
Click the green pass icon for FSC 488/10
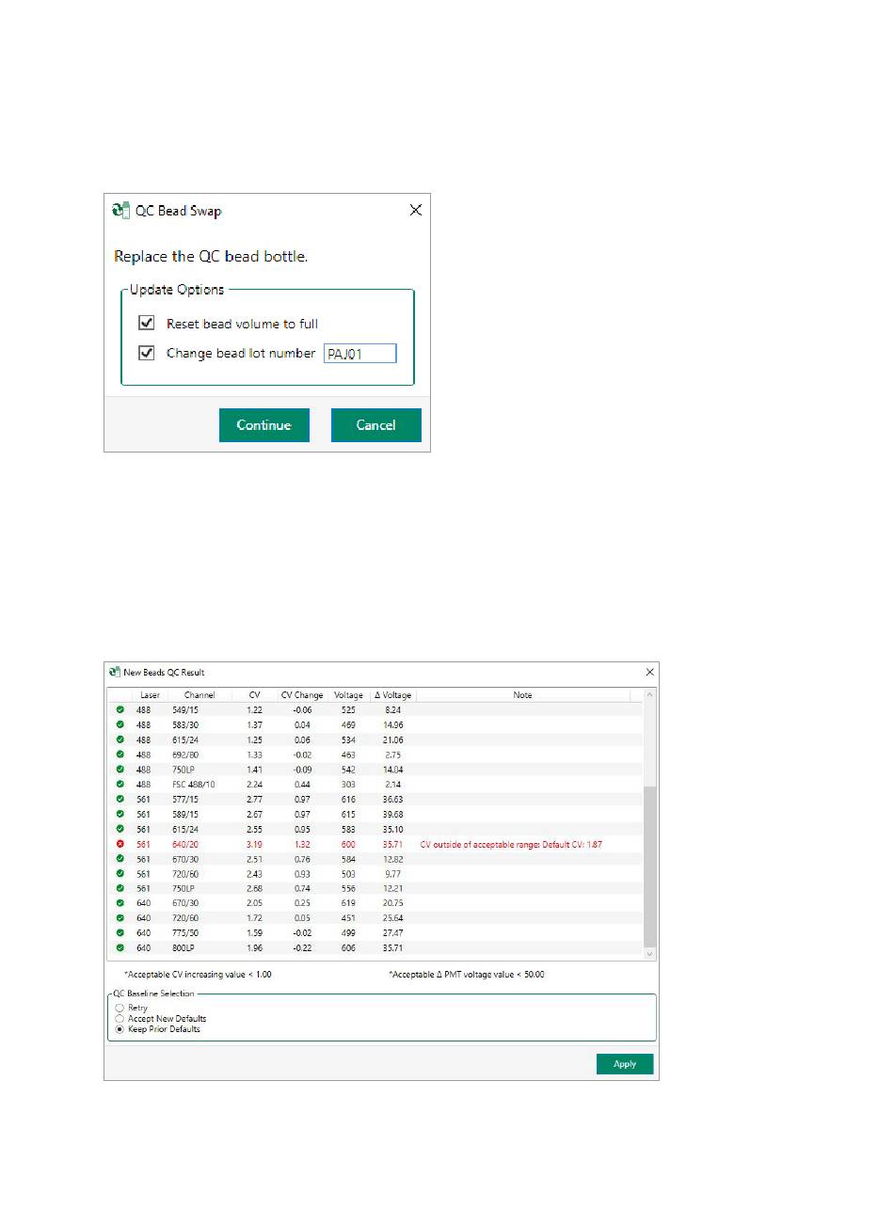click(x=120, y=785)
